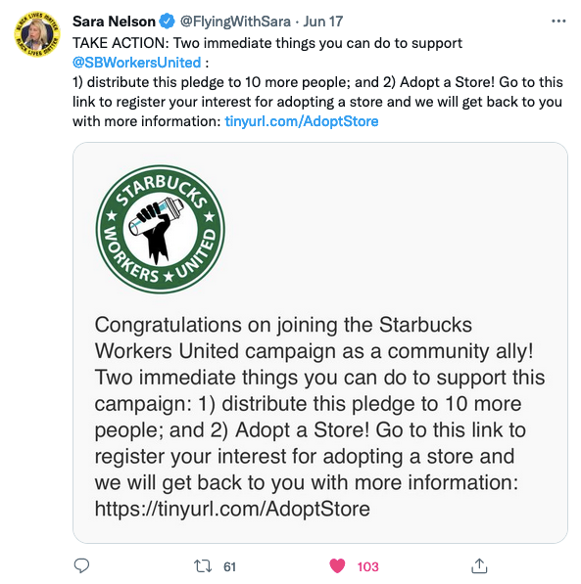The height and width of the screenshot is (584, 581).
Task: Follow the tinyurl.com/AdoptStore link
Action: (302, 121)
